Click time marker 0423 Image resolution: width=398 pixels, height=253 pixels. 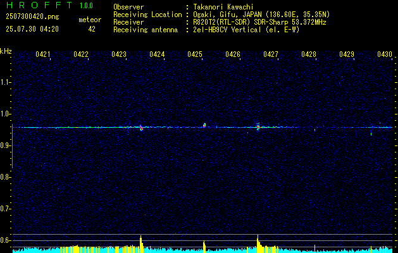(119, 54)
